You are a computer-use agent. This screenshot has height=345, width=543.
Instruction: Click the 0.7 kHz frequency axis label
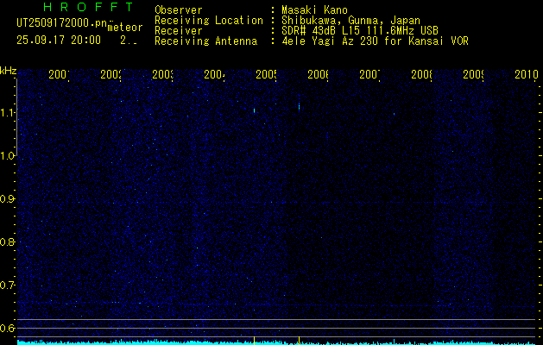tap(7, 285)
